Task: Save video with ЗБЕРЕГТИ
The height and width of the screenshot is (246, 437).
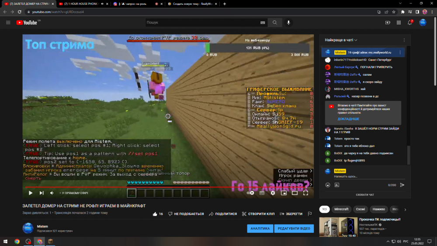Action: pyautogui.click(x=291, y=214)
